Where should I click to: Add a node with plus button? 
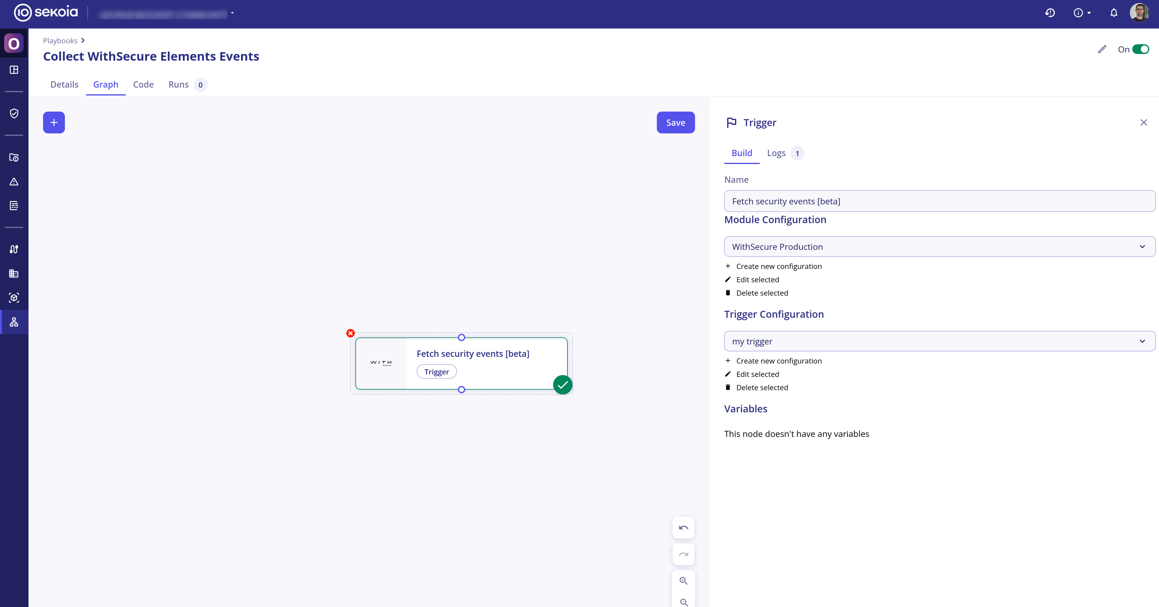click(54, 122)
